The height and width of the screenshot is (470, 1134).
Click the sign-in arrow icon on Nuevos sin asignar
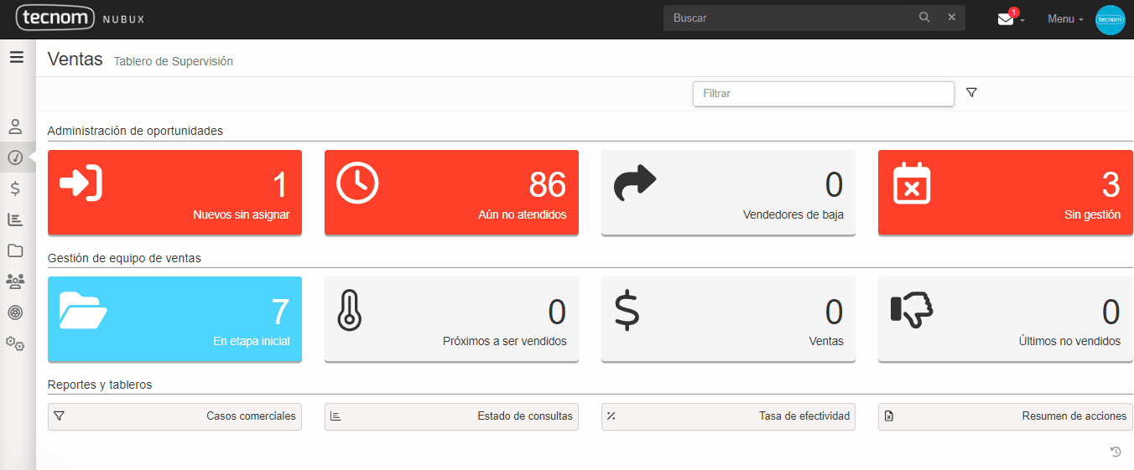pos(81,183)
